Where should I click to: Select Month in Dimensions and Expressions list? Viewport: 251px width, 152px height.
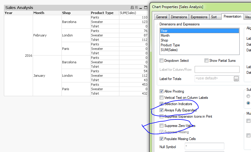click(165, 36)
